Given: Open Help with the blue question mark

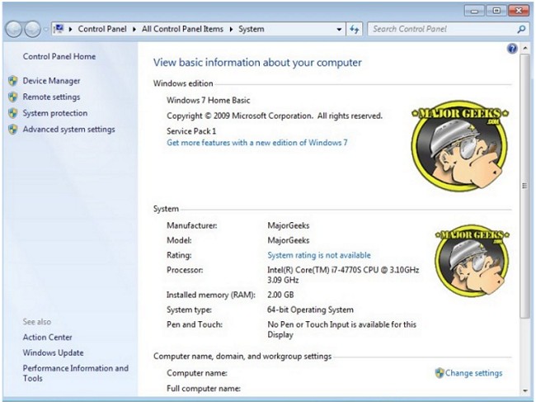Looking at the screenshot, I should [x=512, y=49].
